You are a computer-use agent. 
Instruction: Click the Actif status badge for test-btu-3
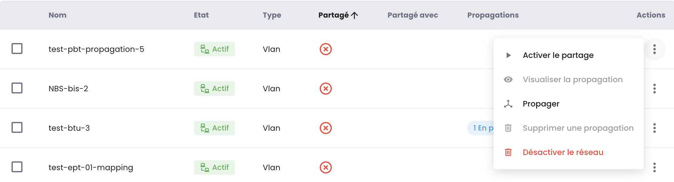(214, 128)
